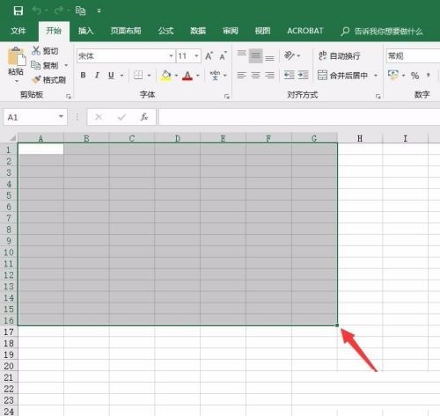Click the phonetic guide (wén) icon

point(215,76)
